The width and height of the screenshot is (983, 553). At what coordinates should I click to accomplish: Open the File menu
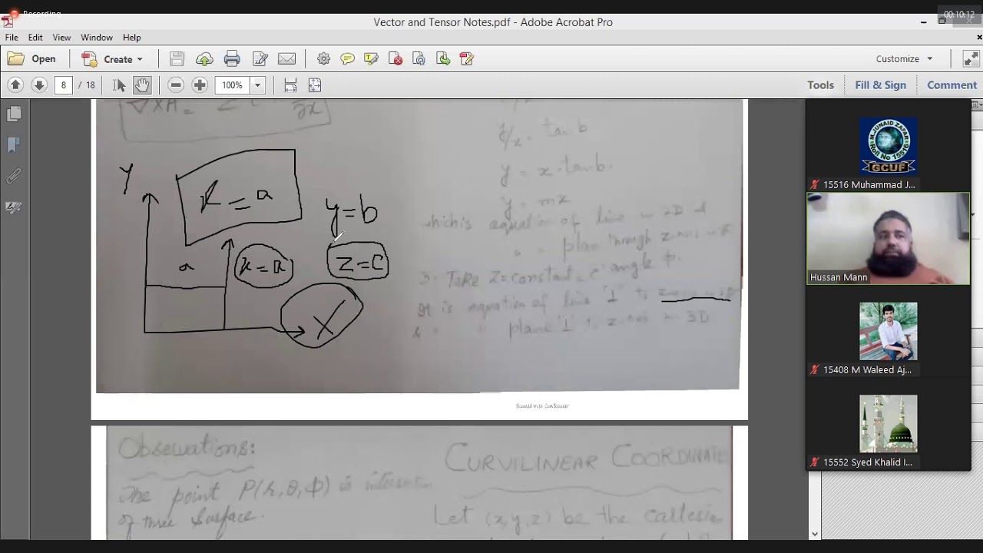pyautogui.click(x=12, y=37)
